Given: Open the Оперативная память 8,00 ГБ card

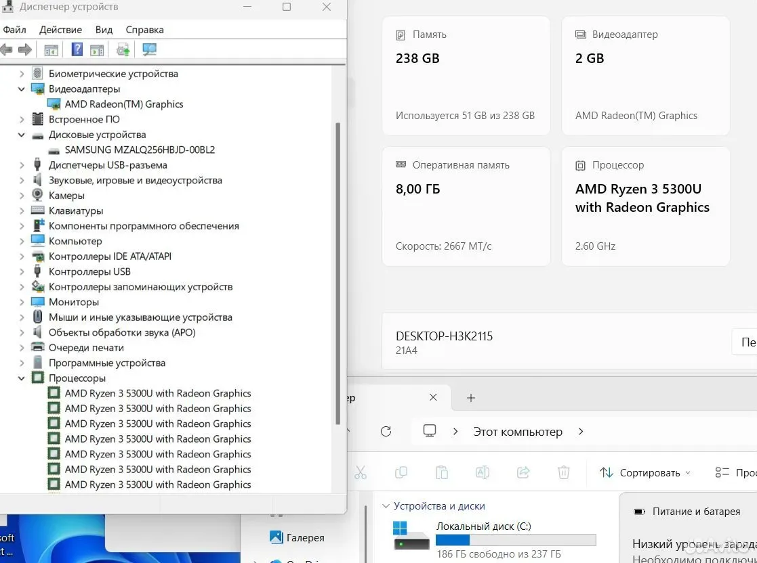Looking at the screenshot, I should [x=466, y=206].
